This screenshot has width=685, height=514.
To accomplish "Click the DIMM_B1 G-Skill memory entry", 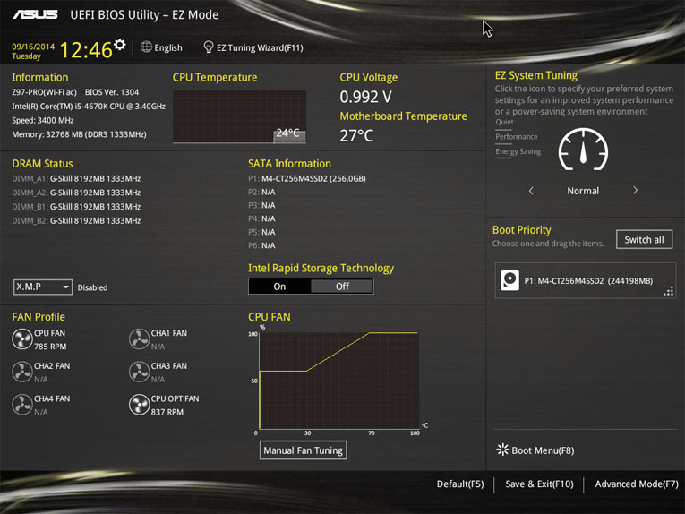I will (76, 207).
